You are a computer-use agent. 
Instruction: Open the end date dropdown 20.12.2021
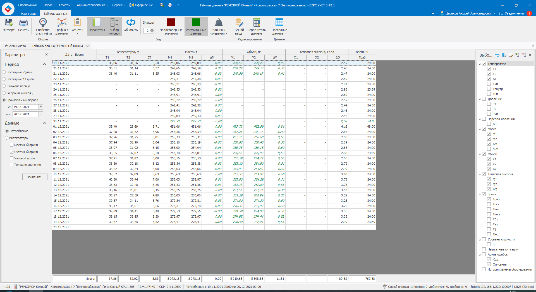tap(41, 114)
